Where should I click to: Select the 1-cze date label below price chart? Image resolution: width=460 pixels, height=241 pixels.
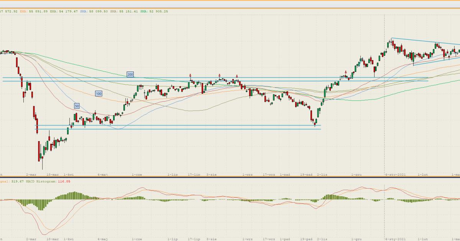click(137, 174)
